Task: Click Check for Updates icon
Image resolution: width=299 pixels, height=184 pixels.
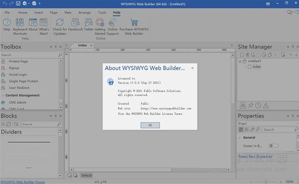Action: pyautogui.click(x=60, y=27)
